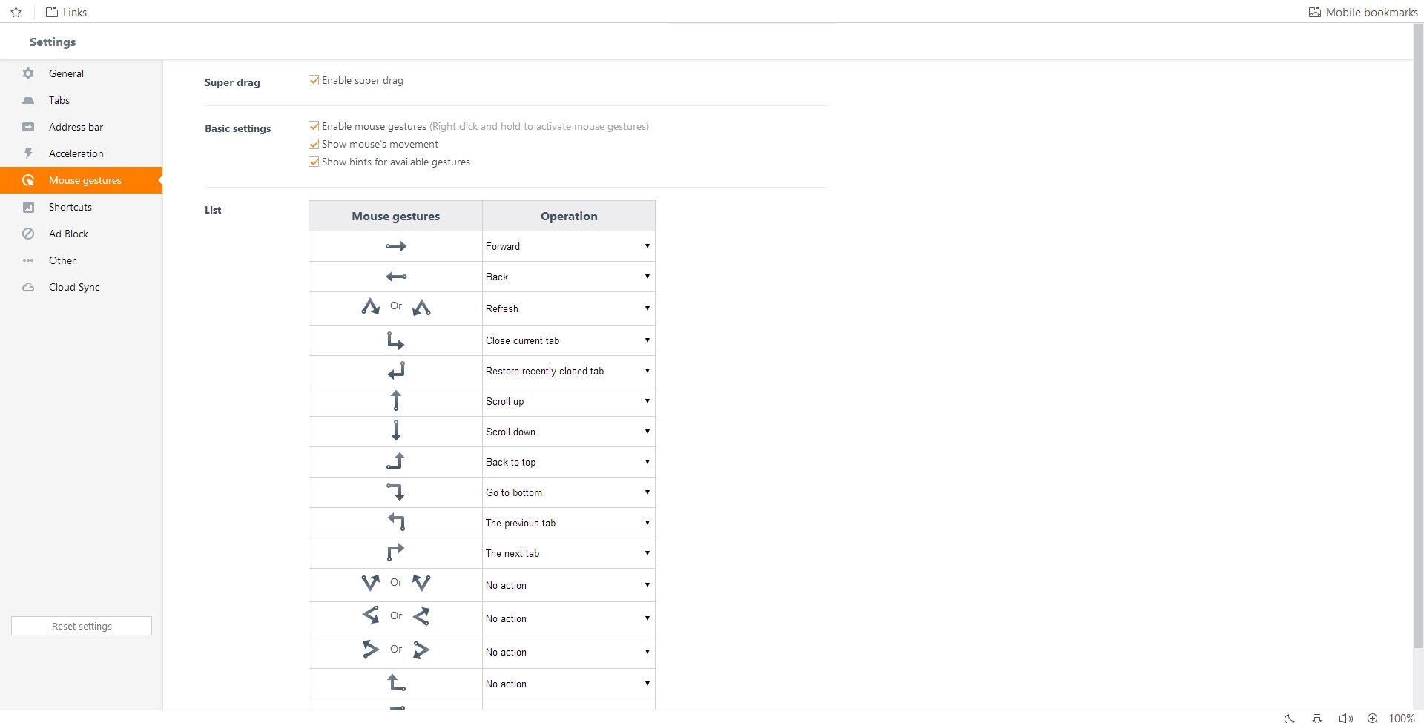Screen dimensions: 1424x723
Task: Uncheck Enable mouse gestures option
Action: (x=314, y=126)
